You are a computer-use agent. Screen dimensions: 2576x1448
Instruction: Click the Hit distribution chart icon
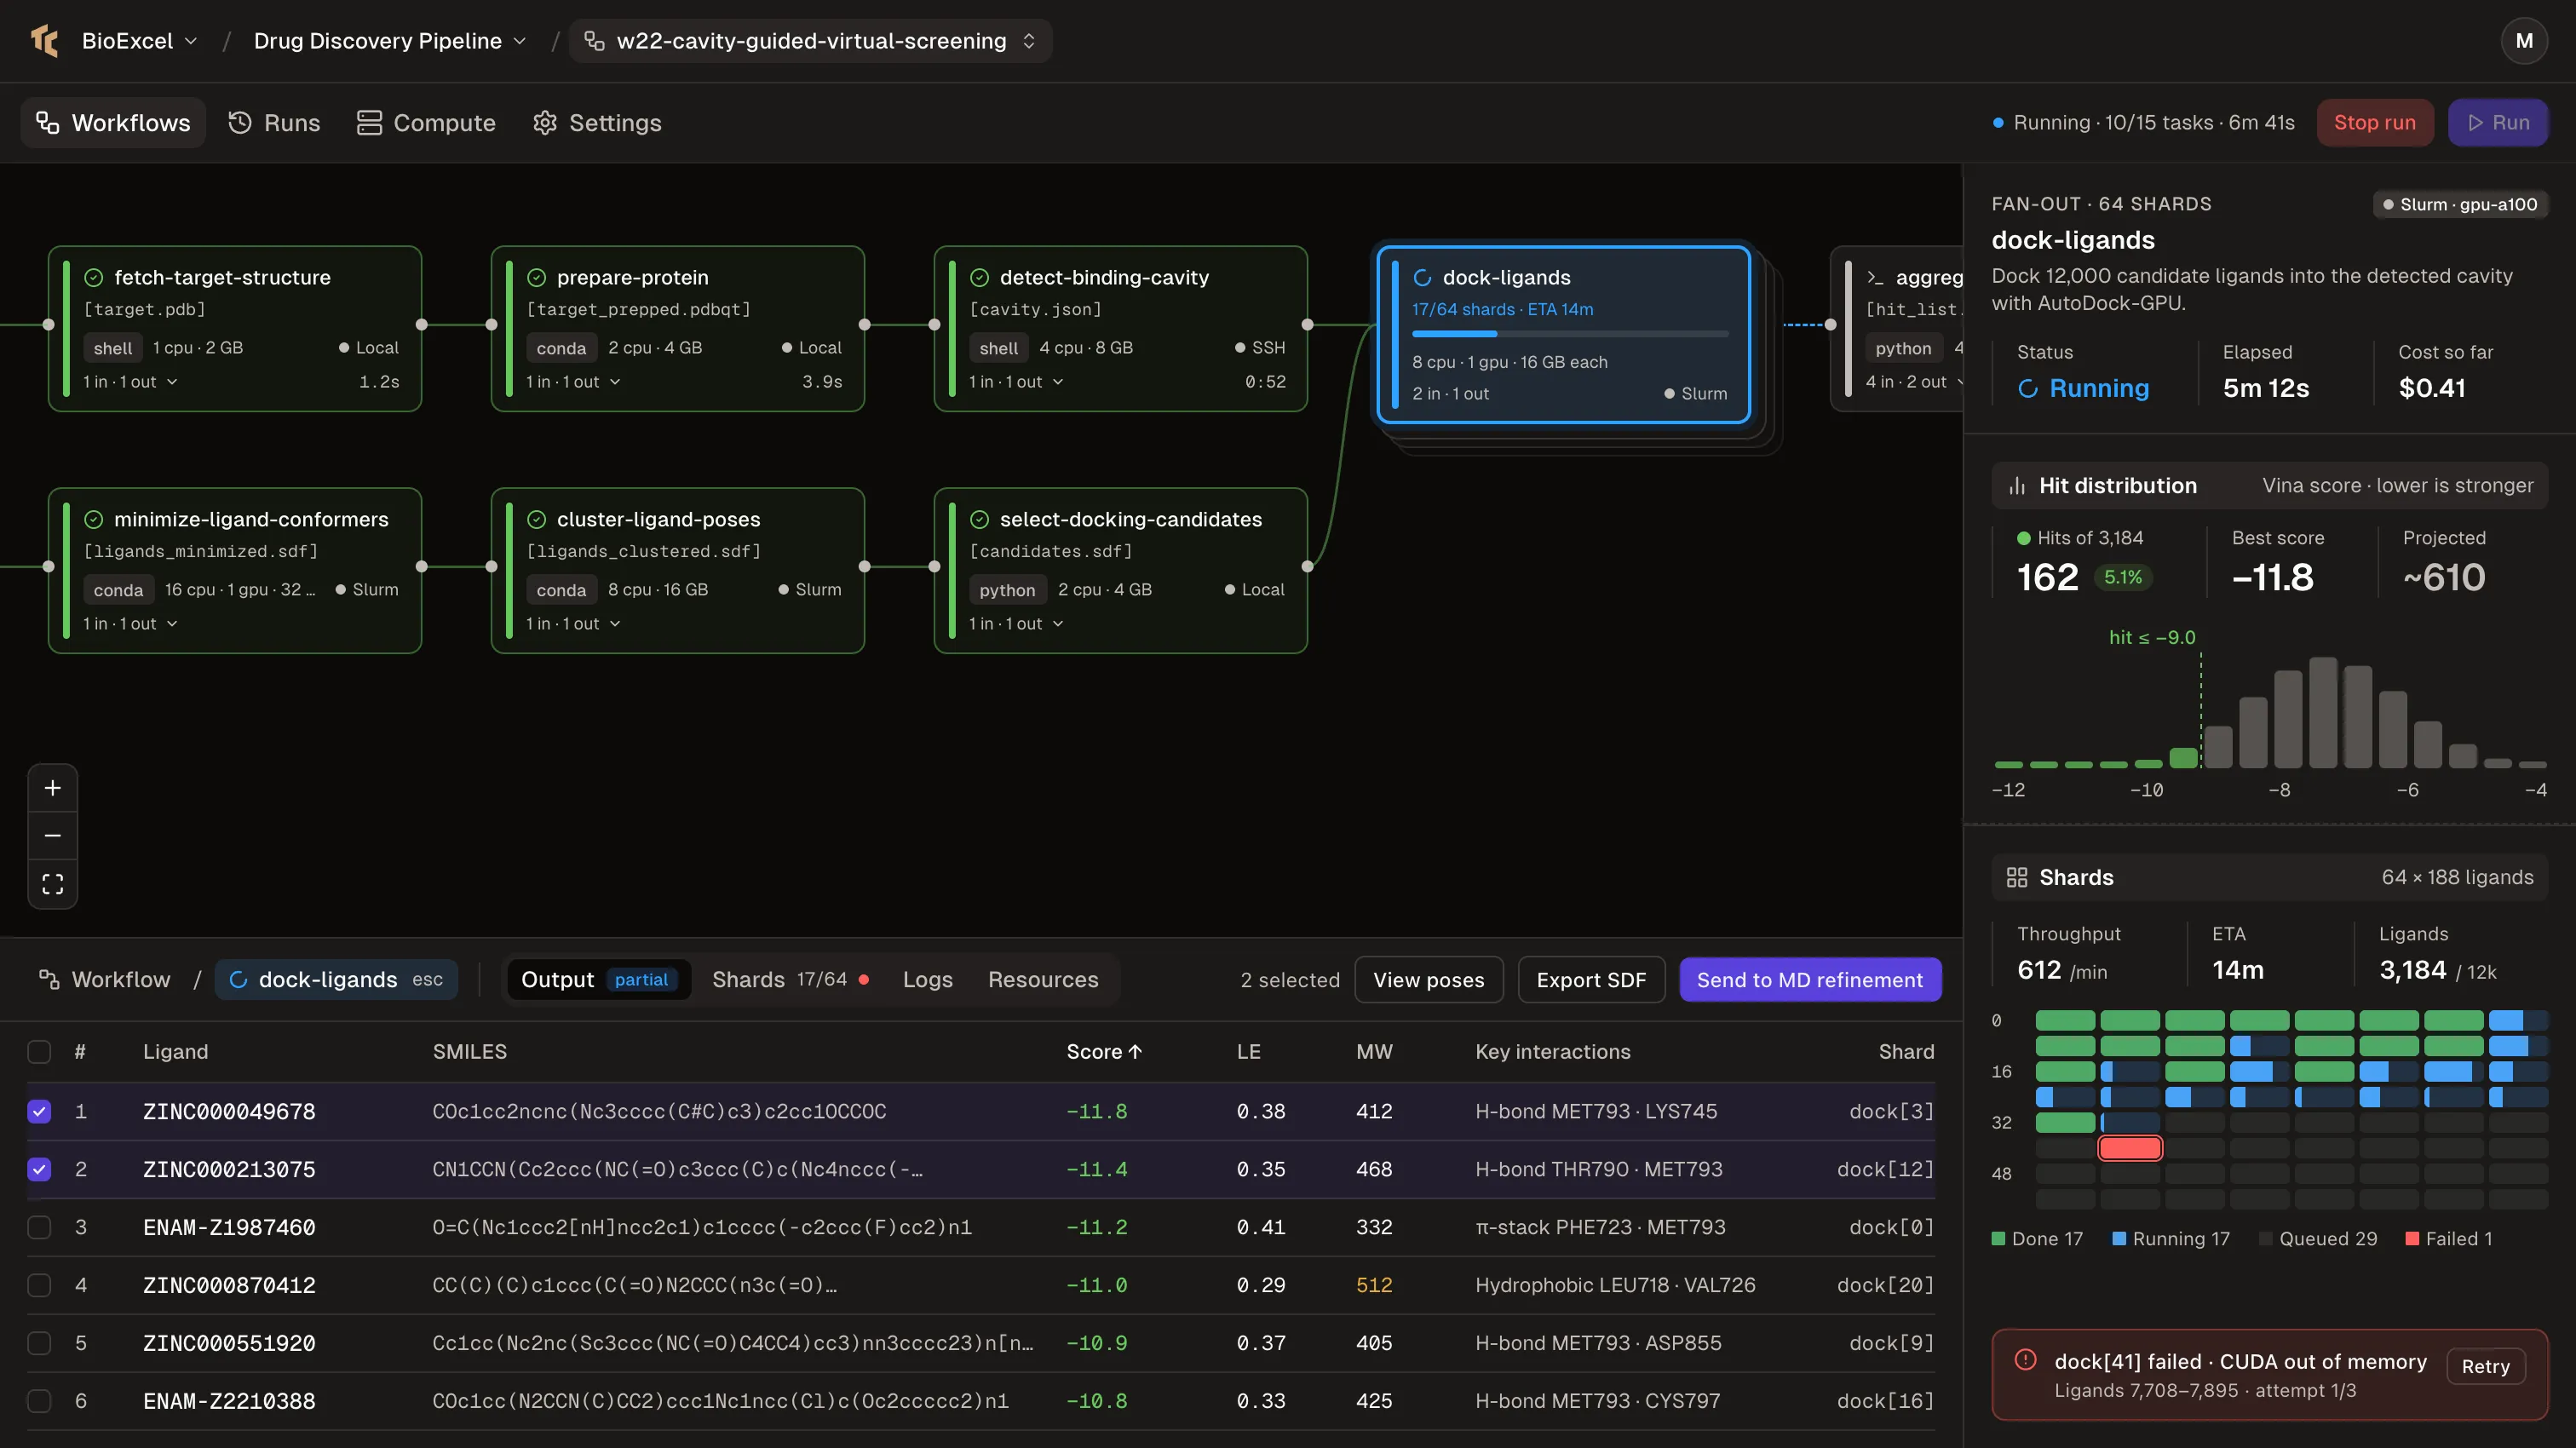tap(2017, 486)
